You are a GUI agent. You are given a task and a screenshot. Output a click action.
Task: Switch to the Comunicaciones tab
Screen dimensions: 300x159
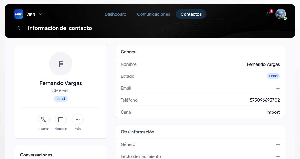click(x=153, y=14)
